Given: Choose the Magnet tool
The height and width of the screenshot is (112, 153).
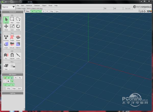Looking at the screenshot, I should (12, 56).
